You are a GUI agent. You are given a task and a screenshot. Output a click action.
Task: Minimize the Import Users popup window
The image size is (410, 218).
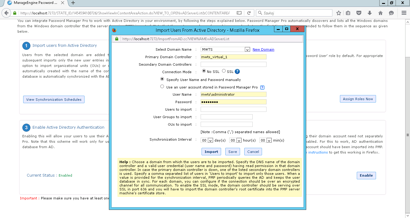(279, 29)
